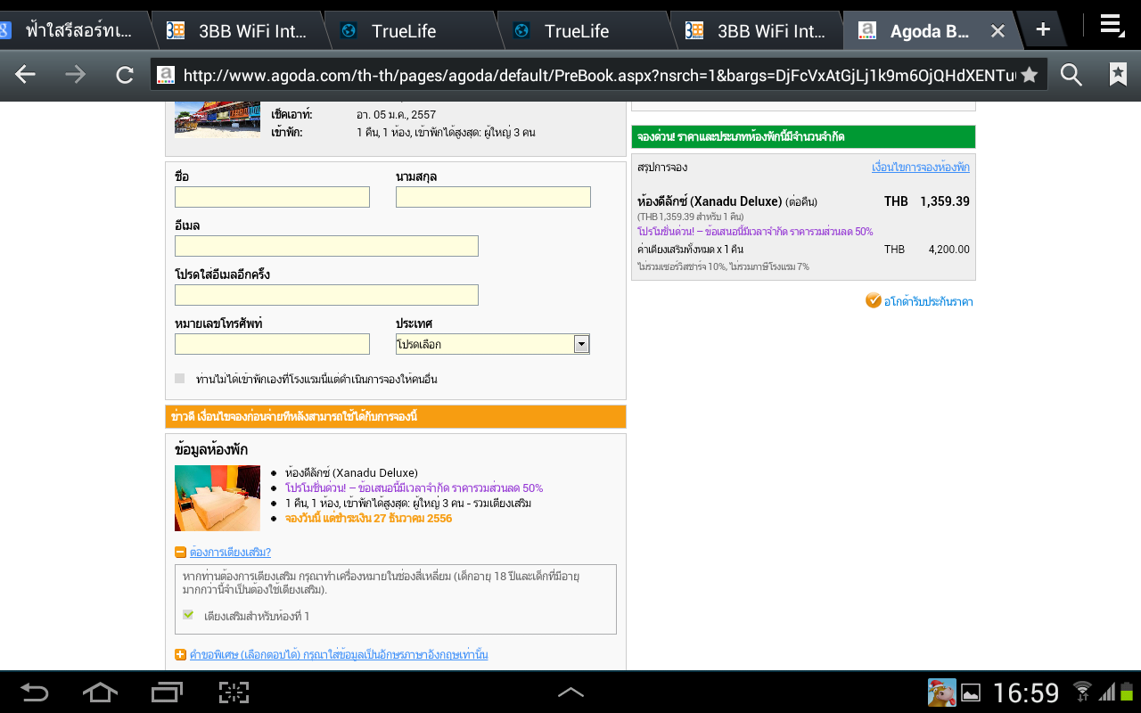Click the hotel photo thumbnail

[x=218, y=120]
